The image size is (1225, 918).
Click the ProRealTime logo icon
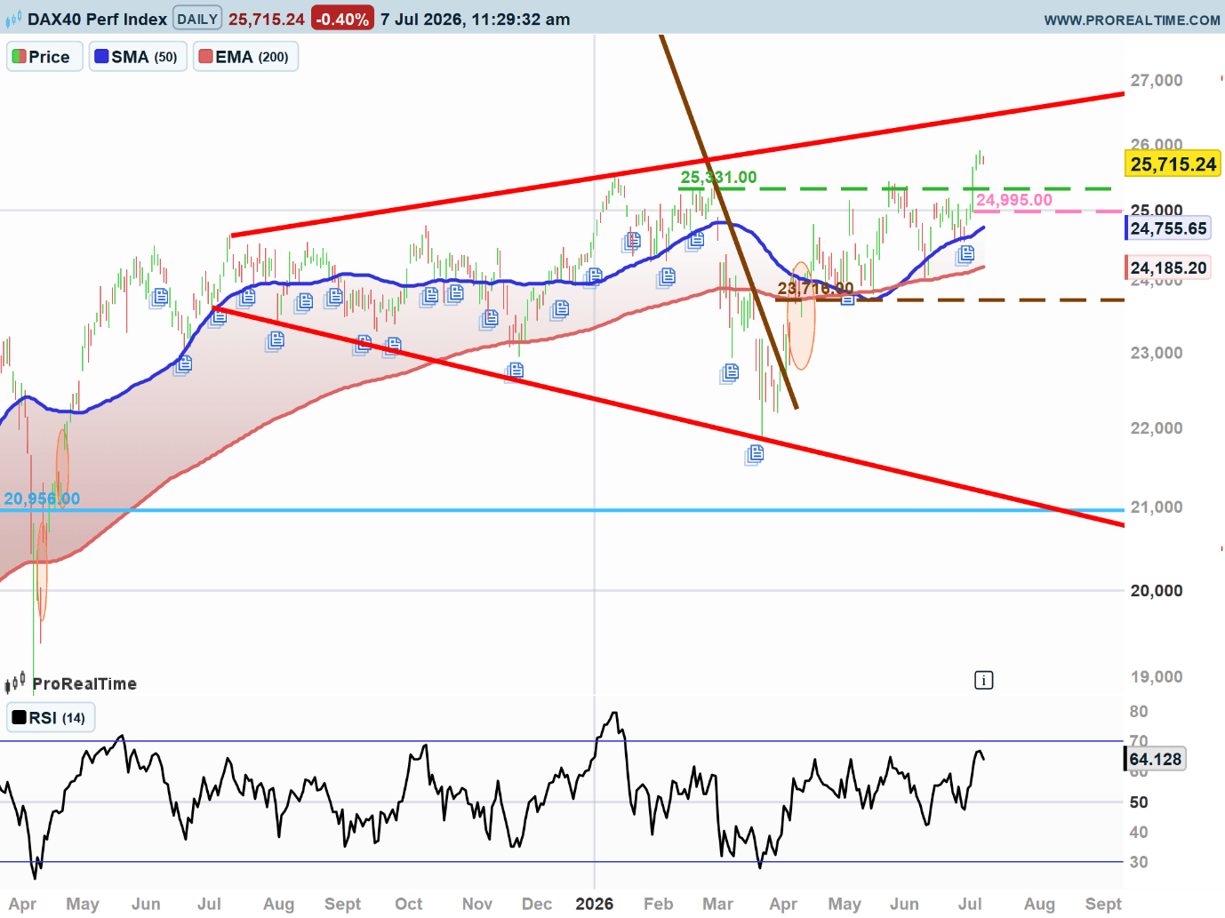point(15,683)
